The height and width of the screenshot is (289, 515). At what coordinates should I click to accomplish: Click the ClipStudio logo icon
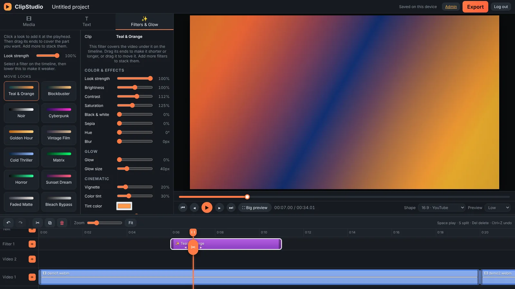pyautogui.click(x=7, y=7)
